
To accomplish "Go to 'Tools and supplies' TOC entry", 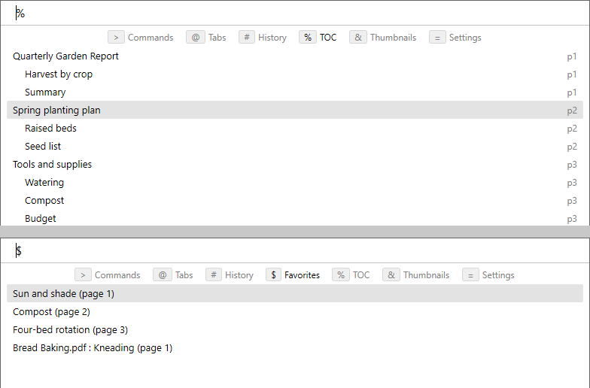I will point(295,164).
